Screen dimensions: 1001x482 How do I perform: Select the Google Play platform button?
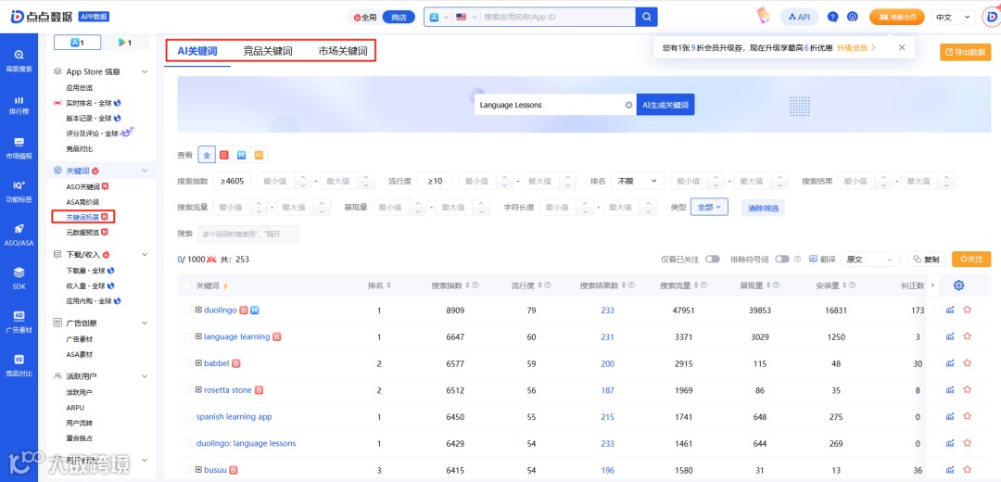[x=125, y=43]
